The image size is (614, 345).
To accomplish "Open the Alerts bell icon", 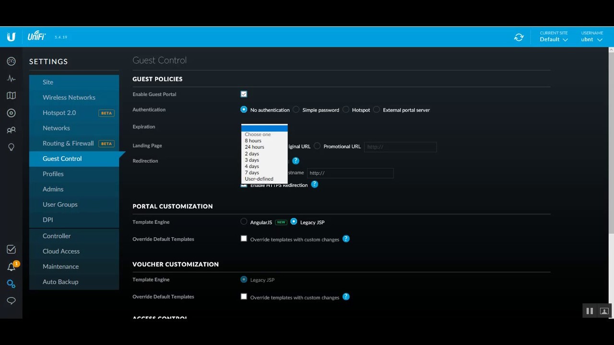I will [x=11, y=267].
